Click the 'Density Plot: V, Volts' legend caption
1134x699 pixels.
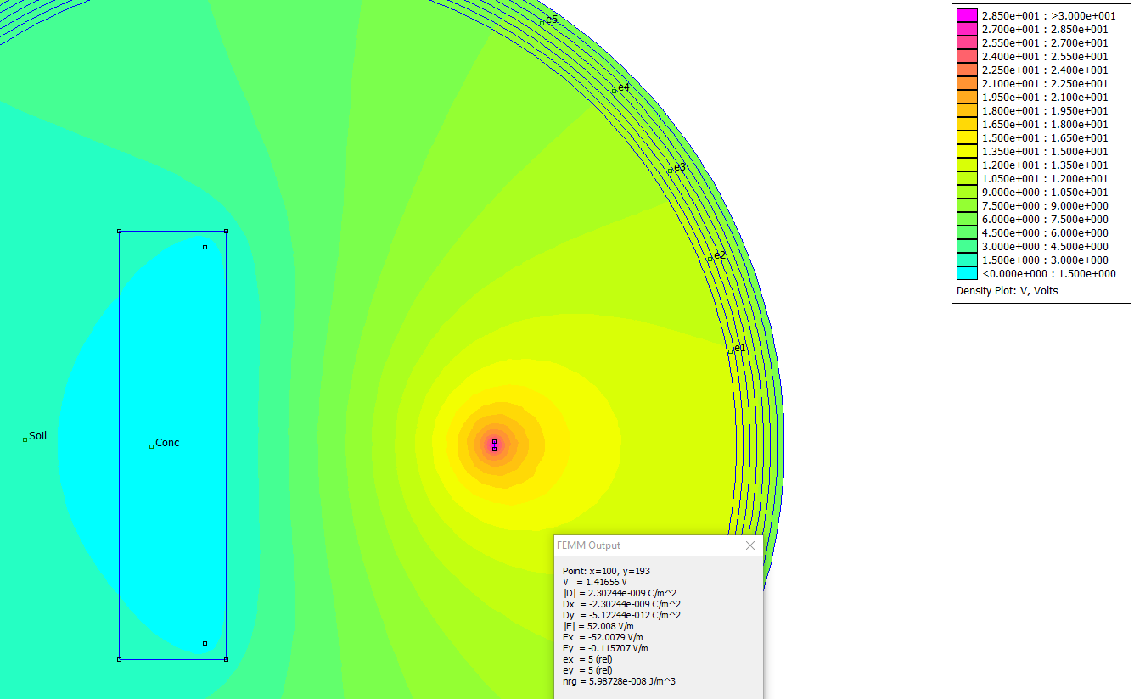pyautogui.click(x=1007, y=290)
